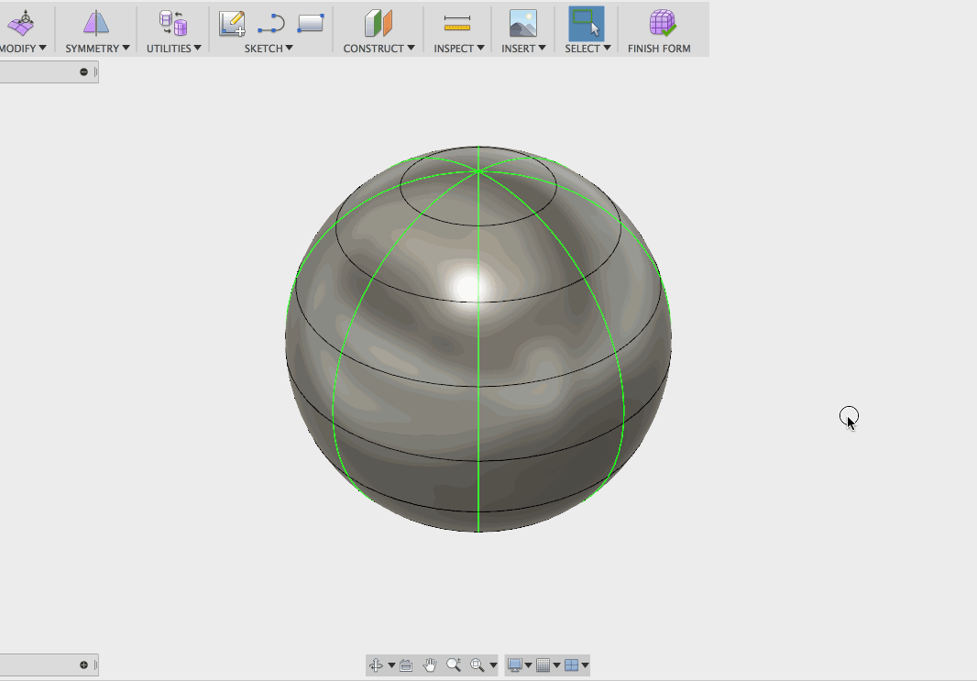Viewport: 977px width, 681px height.
Task: Open the UTILITIES menu
Action: click(x=173, y=49)
